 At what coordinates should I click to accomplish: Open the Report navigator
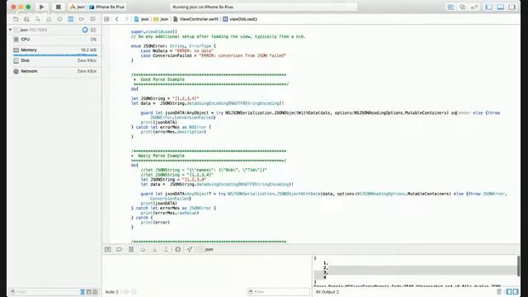[x=92, y=19]
